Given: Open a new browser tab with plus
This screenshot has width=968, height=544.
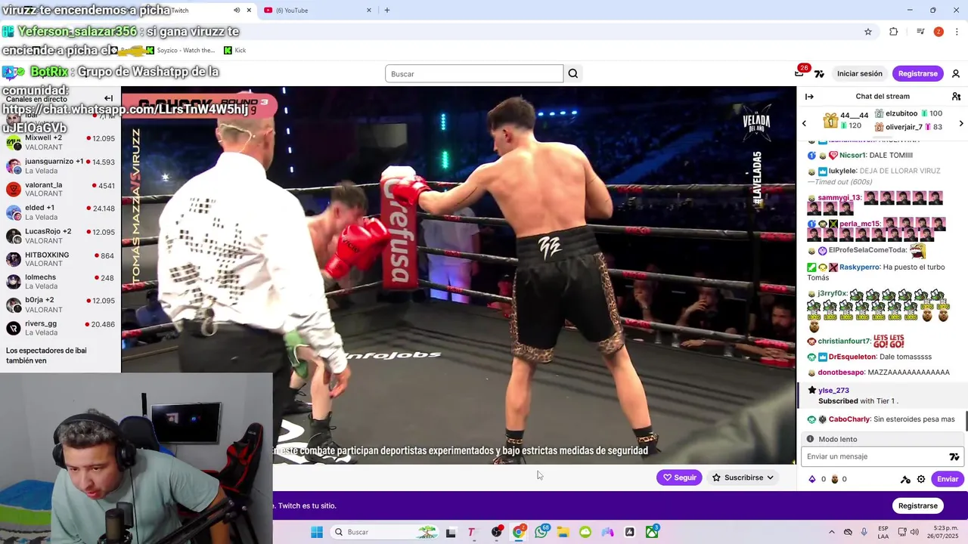Looking at the screenshot, I should click(386, 11).
